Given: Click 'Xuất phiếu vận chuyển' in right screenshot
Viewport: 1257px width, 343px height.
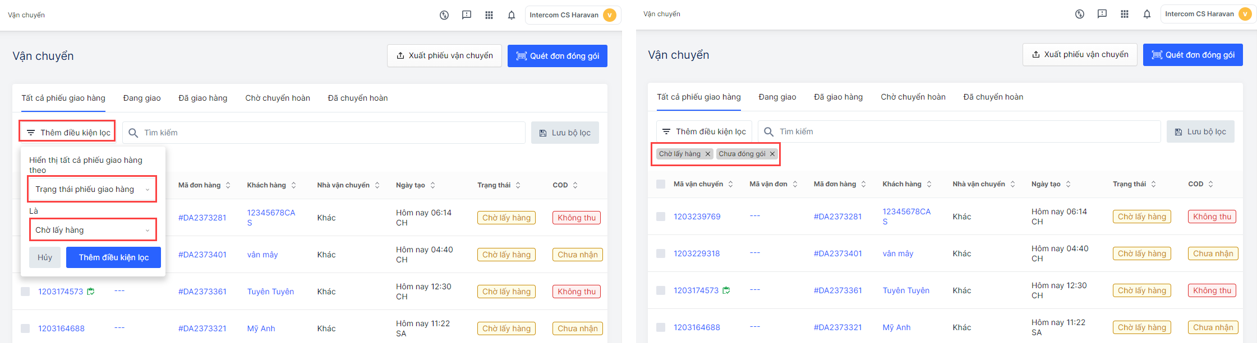Looking at the screenshot, I should coord(1080,55).
